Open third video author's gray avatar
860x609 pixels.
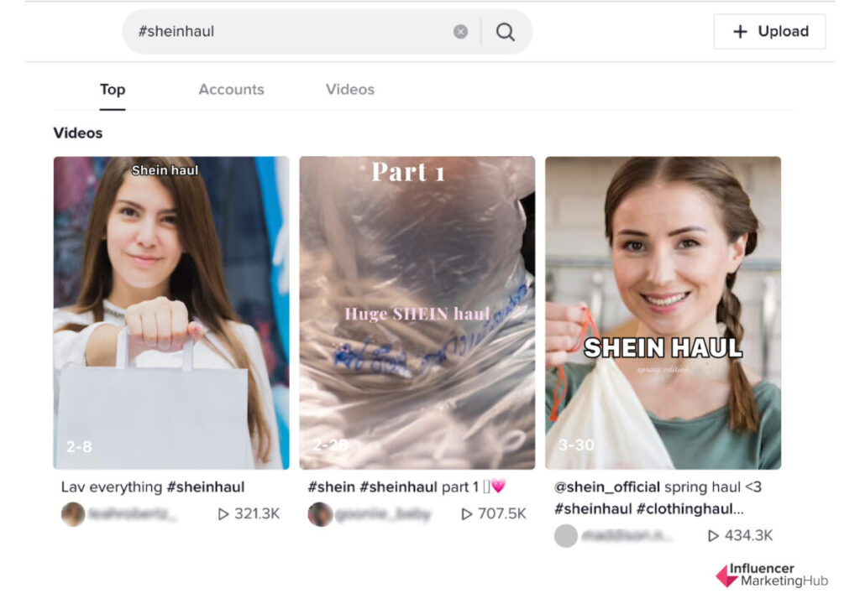[x=566, y=536]
